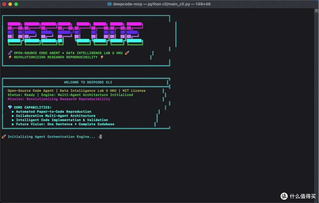Click the scrollbar marker icon at top right
The image size is (319, 203).
coord(317,10)
